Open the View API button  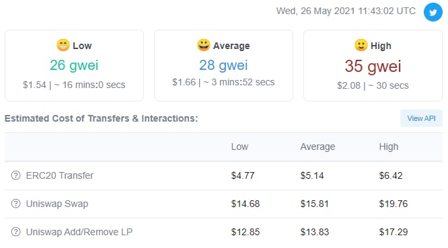coord(421,118)
